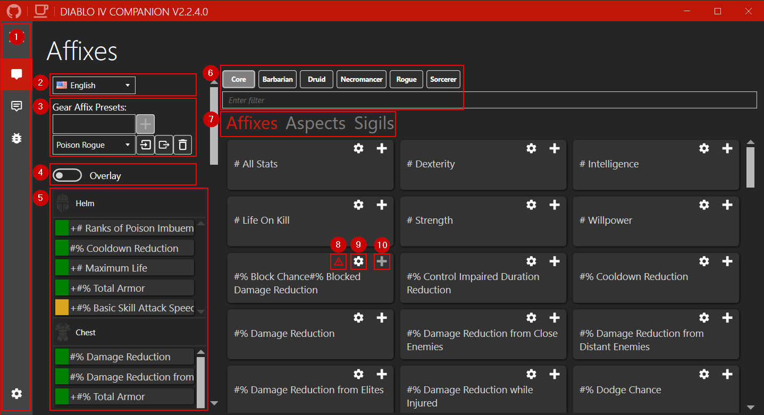Image resolution: width=764 pixels, height=415 pixels.
Task: Click the Barbarian class filter button
Action: pos(277,79)
